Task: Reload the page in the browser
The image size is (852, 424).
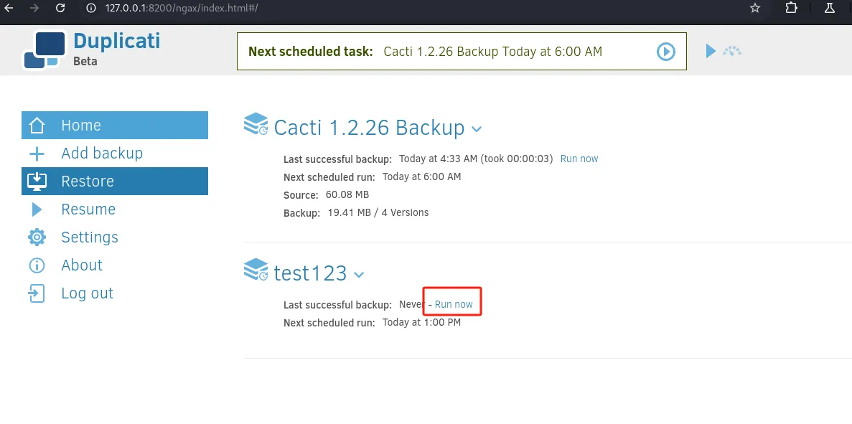Action: (60, 8)
